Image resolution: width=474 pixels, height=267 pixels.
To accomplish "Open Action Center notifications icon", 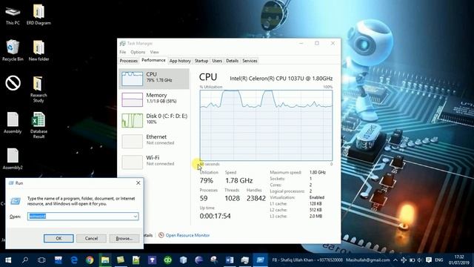I will [429, 260].
